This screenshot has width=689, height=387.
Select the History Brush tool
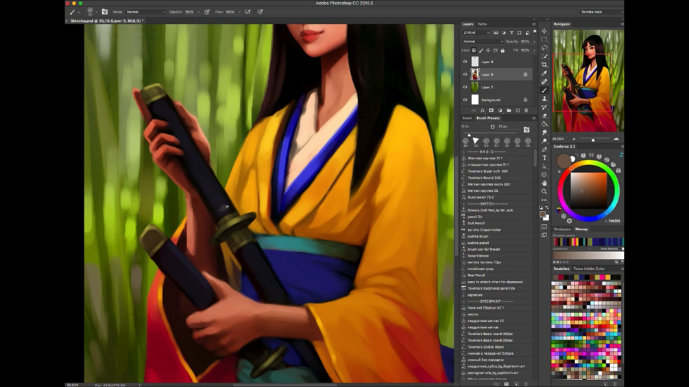(544, 107)
